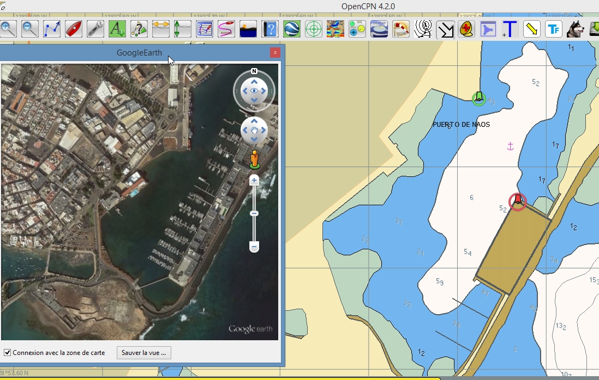Click the Google Earth plugin globe icon

coord(291,29)
